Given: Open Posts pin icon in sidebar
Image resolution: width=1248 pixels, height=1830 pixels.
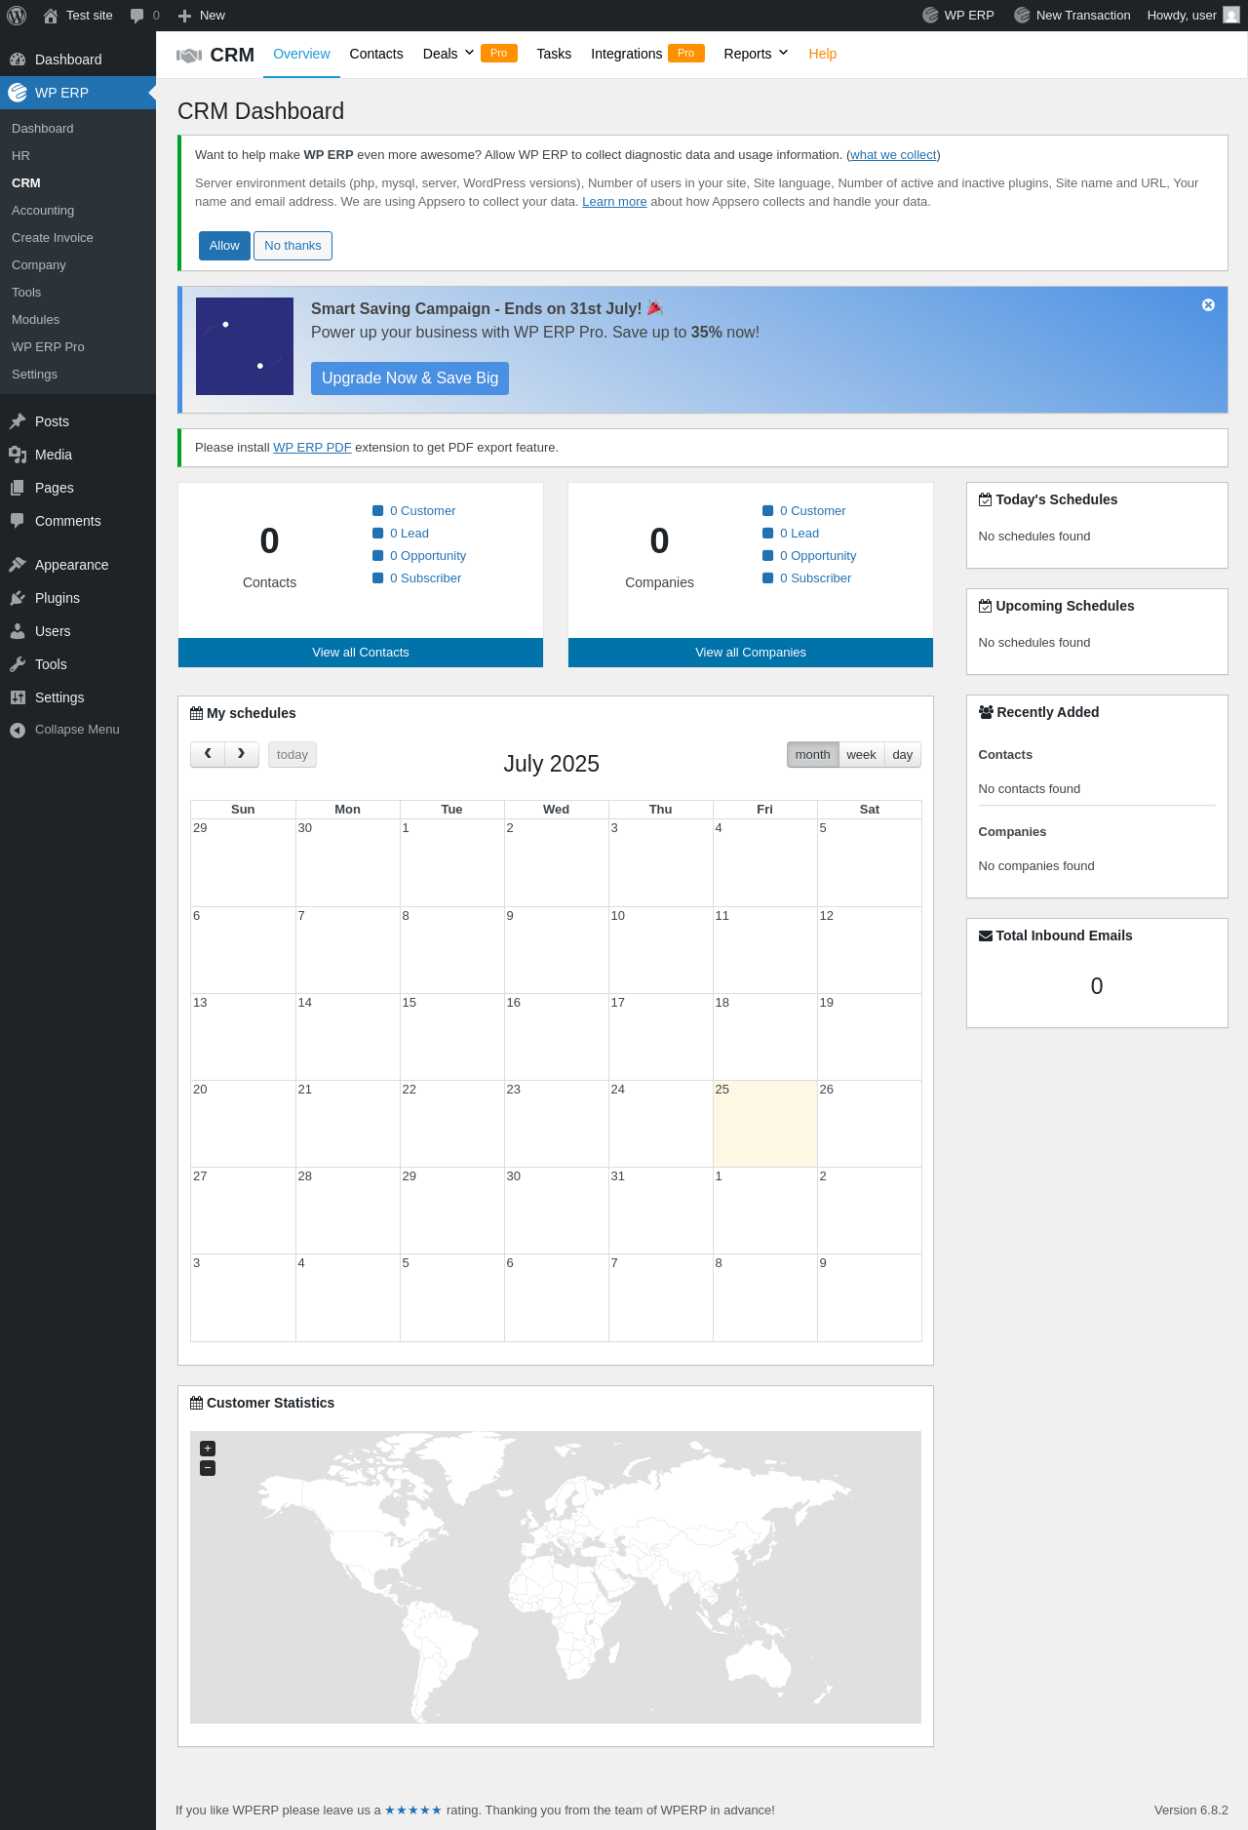Looking at the screenshot, I should click(x=18, y=421).
